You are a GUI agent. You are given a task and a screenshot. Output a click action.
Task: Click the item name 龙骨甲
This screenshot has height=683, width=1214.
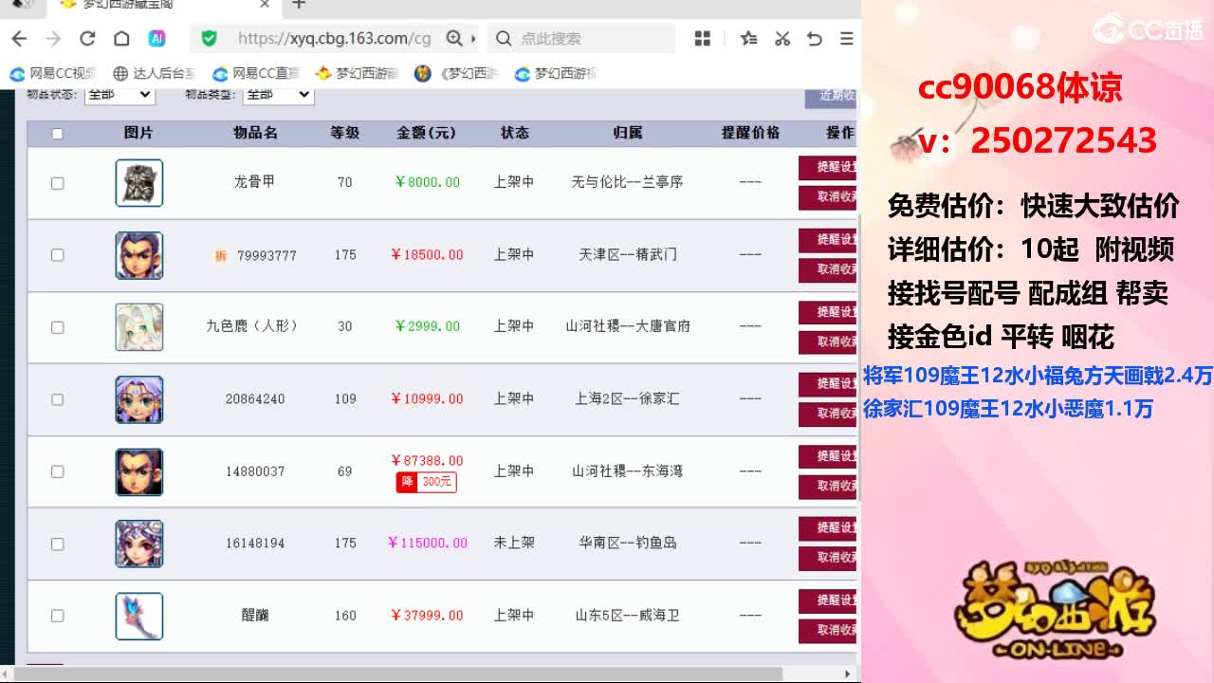click(x=254, y=181)
